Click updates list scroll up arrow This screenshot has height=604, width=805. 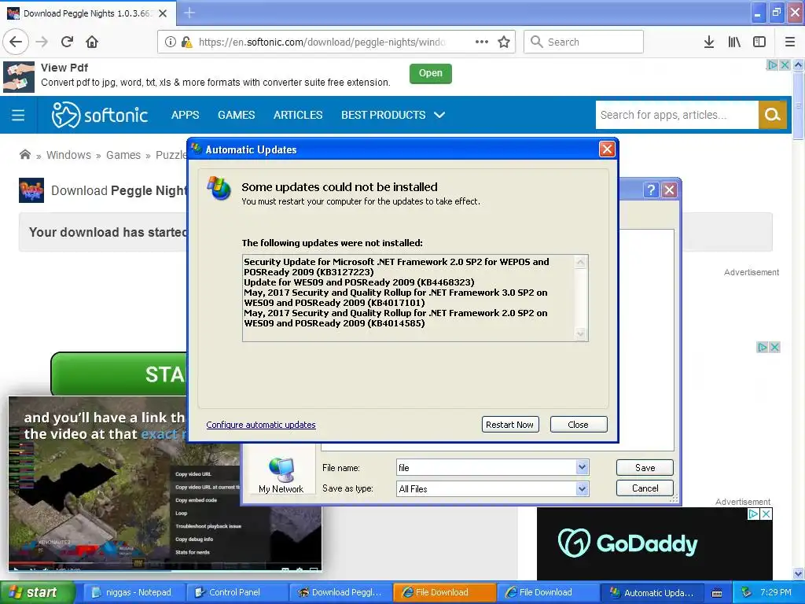point(581,263)
